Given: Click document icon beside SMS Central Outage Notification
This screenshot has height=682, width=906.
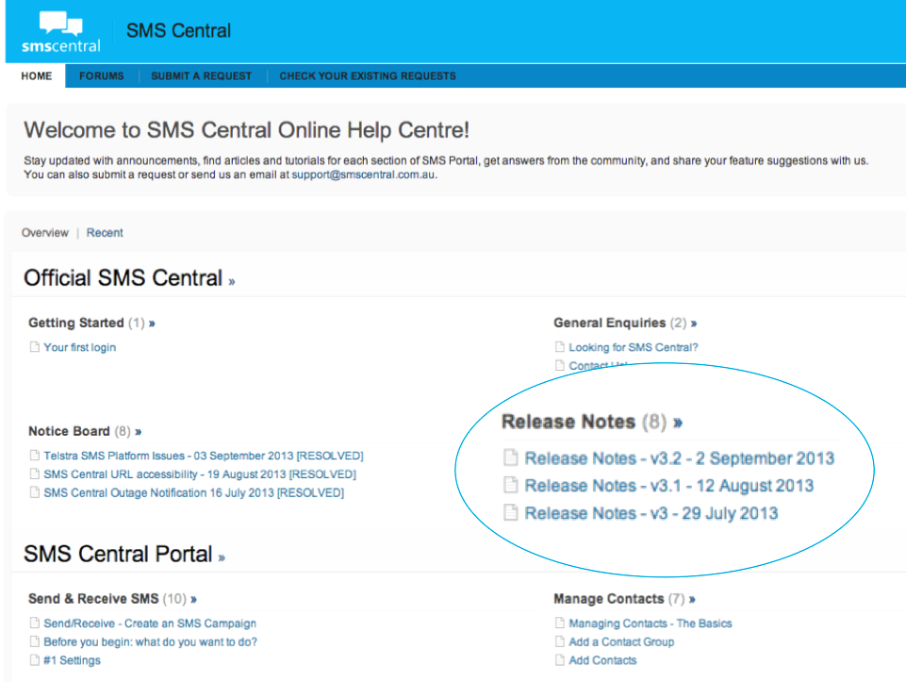Looking at the screenshot, I should [35, 492].
